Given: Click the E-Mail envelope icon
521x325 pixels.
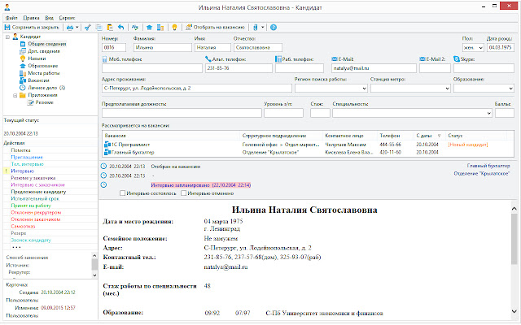Looking at the screenshot, I should click(x=335, y=59).
